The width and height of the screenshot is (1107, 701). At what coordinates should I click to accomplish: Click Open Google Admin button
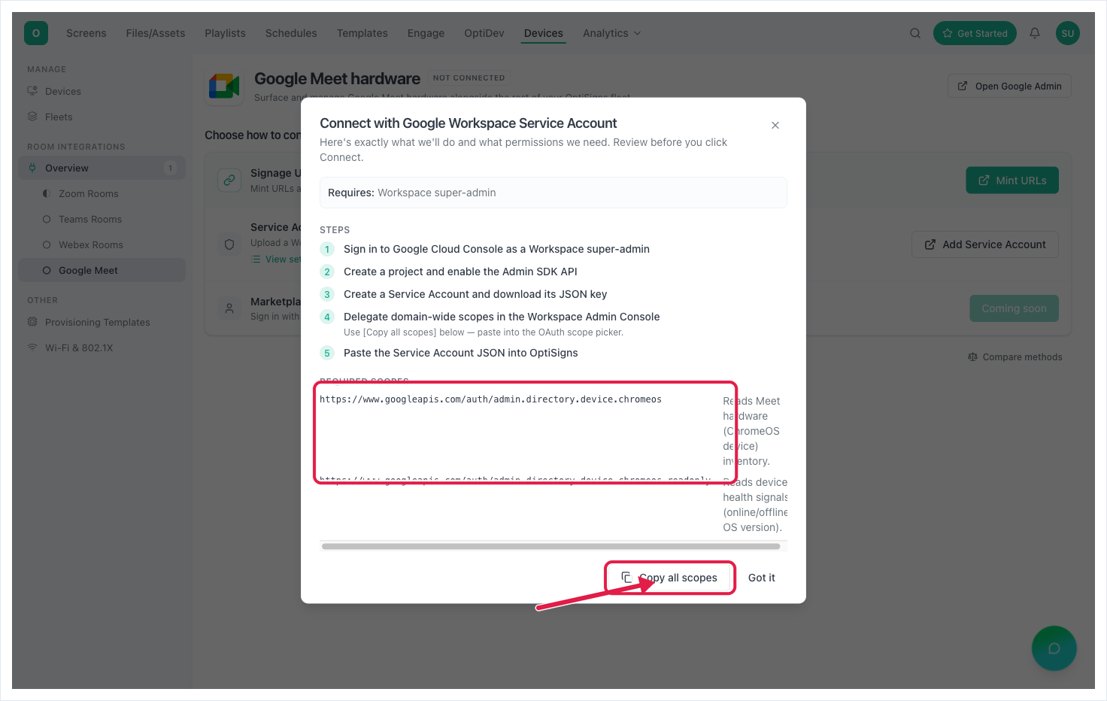pos(1009,86)
